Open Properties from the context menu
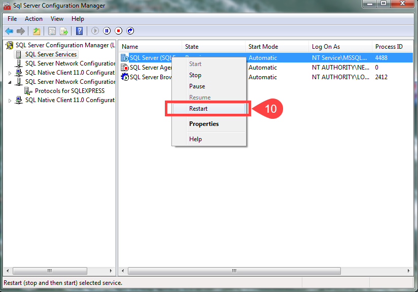The width and height of the screenshot is (418, 292). click(x=209, y=124)
